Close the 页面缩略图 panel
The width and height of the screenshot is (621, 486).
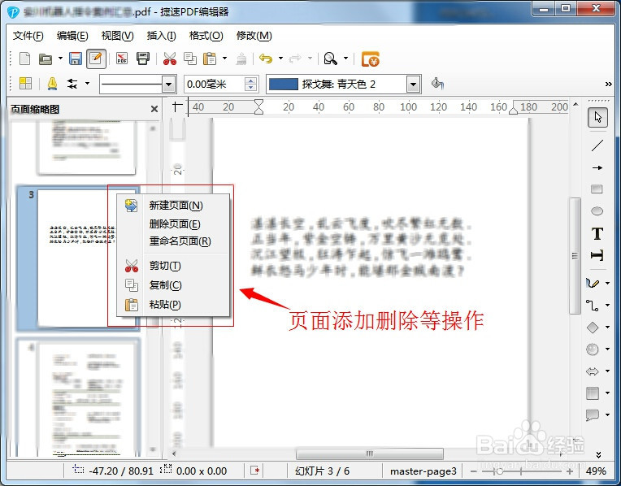pyautogui.click(x=154, y=109)
